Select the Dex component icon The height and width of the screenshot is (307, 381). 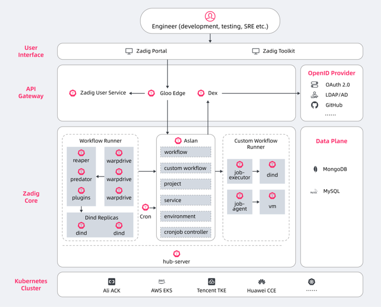pyautogui.click(x=201, y=93)
